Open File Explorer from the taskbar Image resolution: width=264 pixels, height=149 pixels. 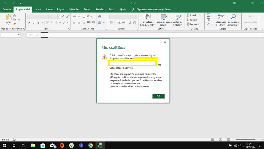click(x=33, y=145)
